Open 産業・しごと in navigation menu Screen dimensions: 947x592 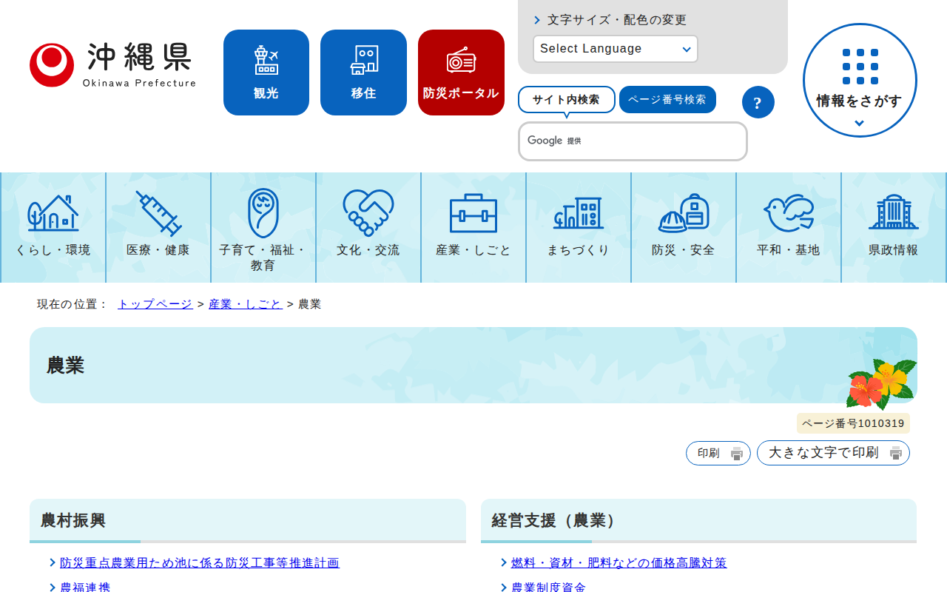pyautogui.click(x=473, y=226)
